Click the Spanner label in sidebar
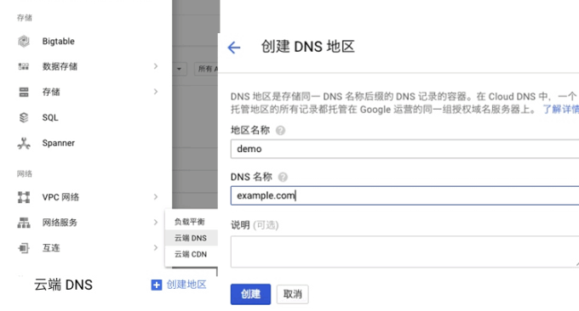Screen dimensions: 579x311 pos(59,143)
